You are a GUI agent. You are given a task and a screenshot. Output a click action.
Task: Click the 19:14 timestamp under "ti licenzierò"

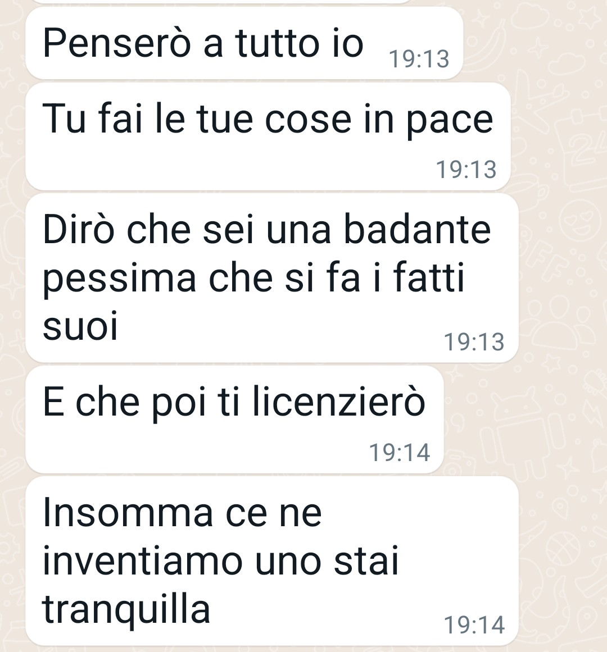coord(400,453)
